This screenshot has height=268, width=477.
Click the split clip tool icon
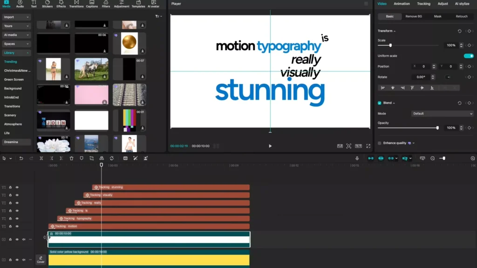(x=41, y=158)
